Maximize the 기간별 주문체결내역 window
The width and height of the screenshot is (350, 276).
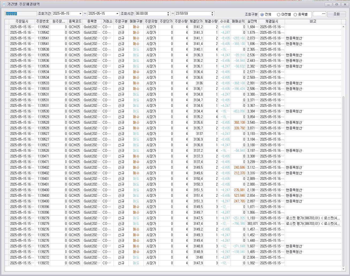tap(337, 4)
